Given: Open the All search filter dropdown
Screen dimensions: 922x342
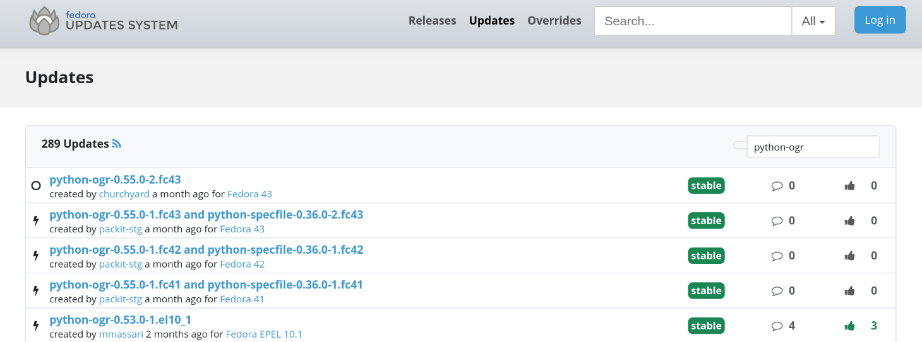Looking at the screenshot, I should tap(813, 21).
